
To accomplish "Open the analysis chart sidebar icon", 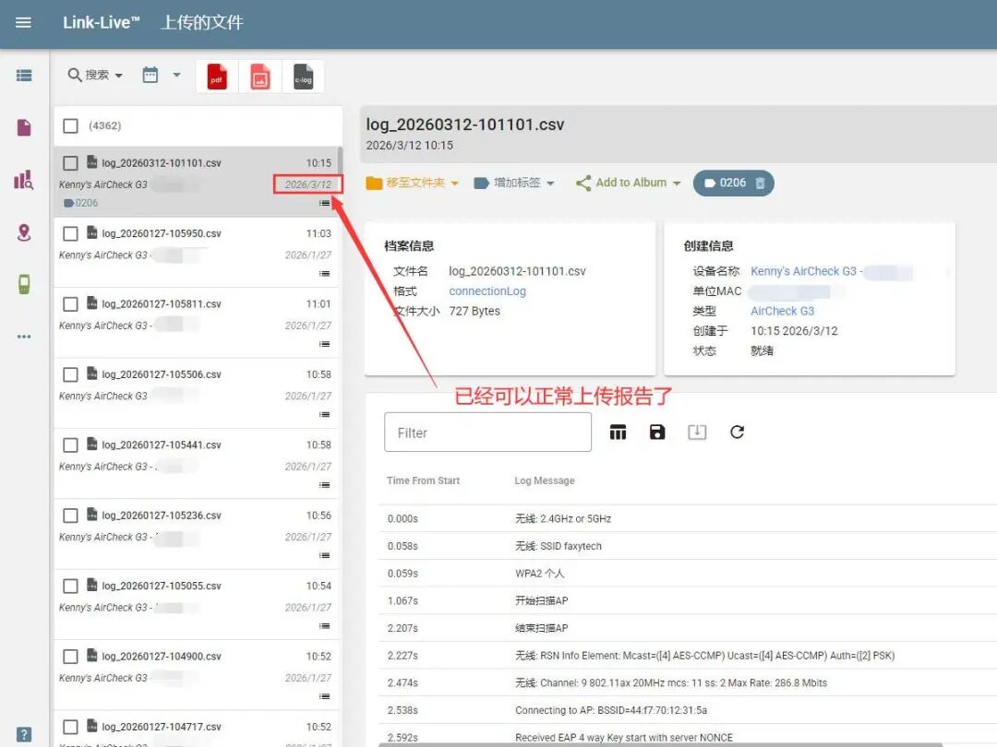I will point(24,181).
